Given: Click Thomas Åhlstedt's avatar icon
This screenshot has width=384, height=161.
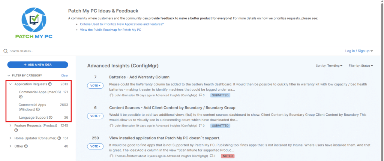Looking at the screenshot, I should [x=111, y=156].
